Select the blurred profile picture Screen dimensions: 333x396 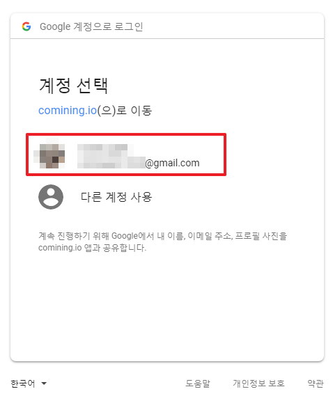pyautogui.click(x=49, y=153)
